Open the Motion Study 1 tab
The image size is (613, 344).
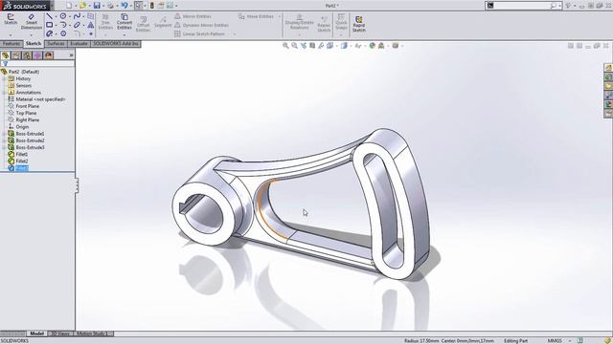92,333
